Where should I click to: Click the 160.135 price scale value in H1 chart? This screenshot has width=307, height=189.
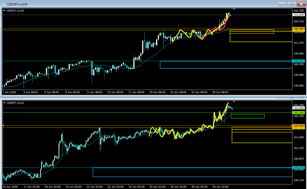[299, 180]
